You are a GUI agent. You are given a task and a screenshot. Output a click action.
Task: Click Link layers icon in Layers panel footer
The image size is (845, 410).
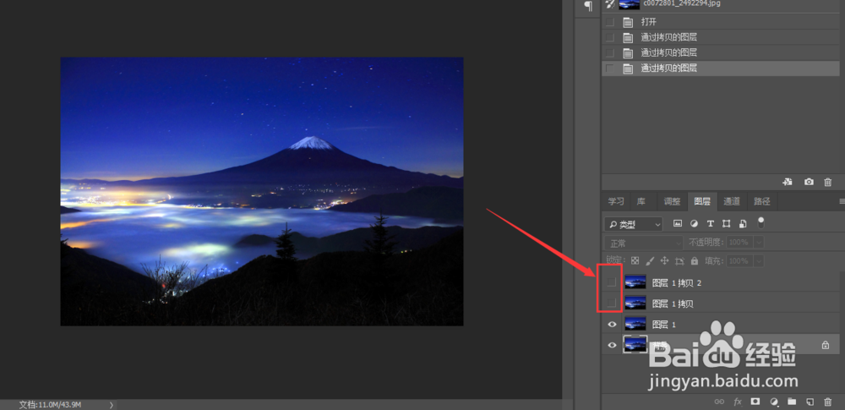click(x=719, y=402)
